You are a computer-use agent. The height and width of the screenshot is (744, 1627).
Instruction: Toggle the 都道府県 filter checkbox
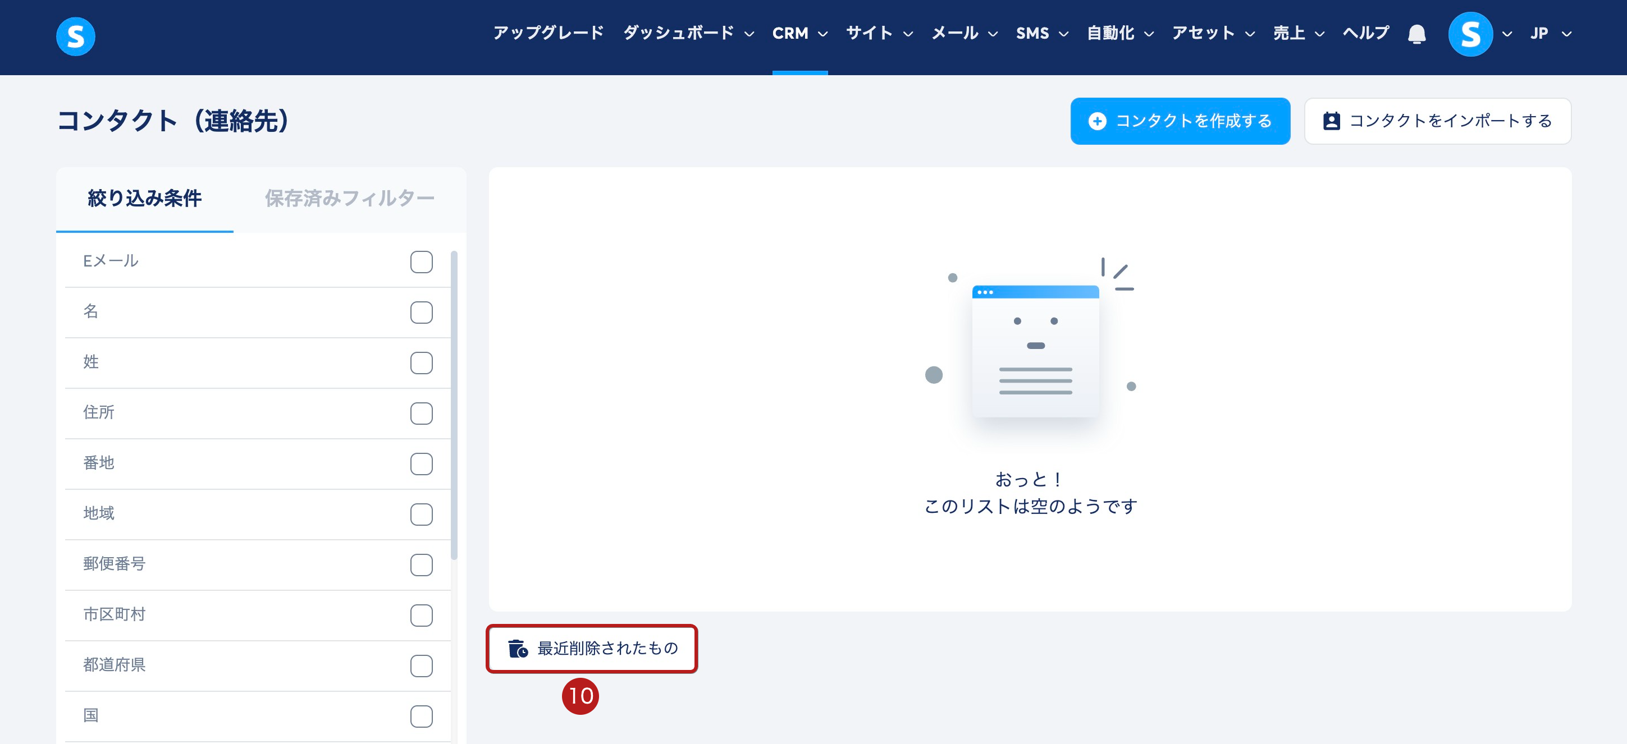(x=421, y=666)
